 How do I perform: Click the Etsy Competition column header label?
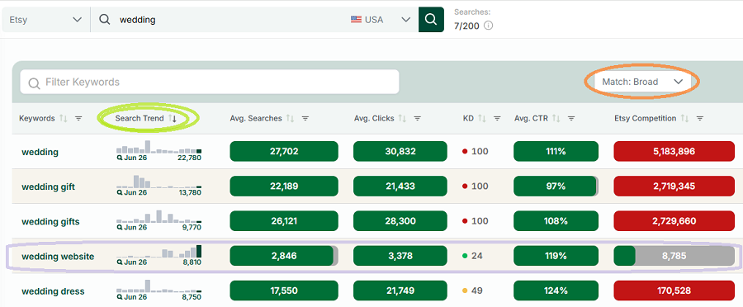(646, 119)
